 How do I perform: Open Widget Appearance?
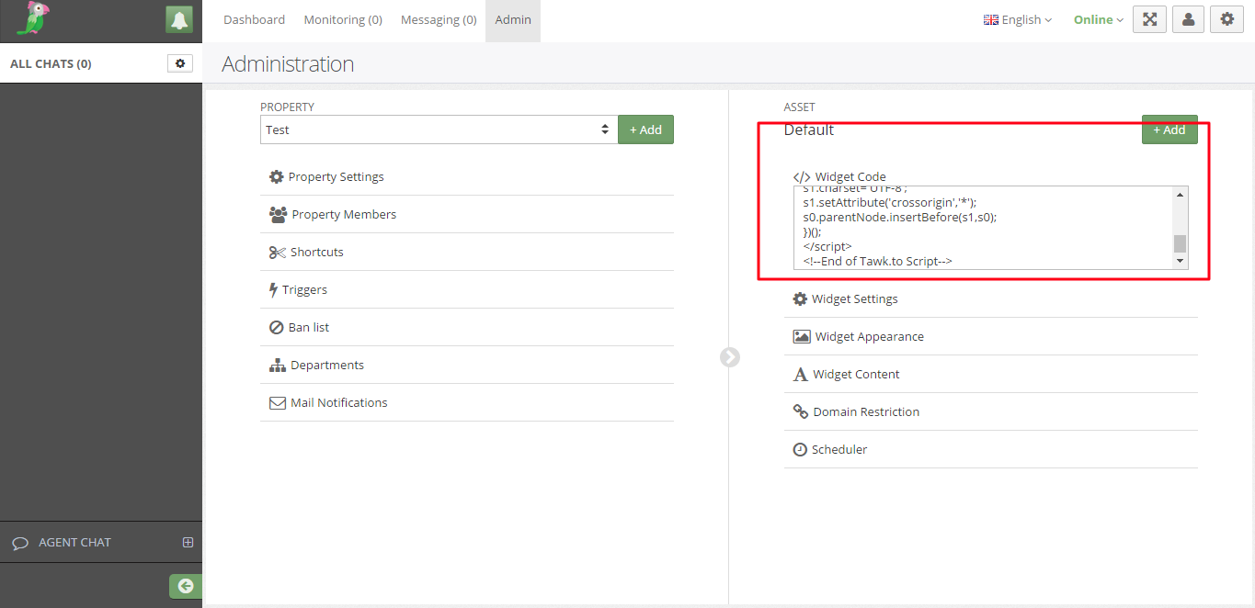[x=991, y=336]
